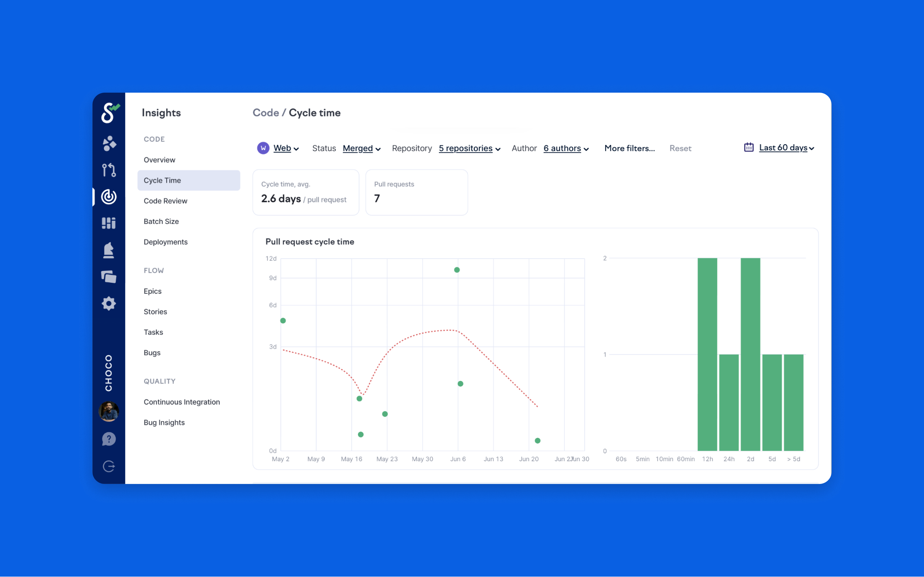Click the Reset filters link
The image size is (924, 577).
pyautogui.click(x=680, y=148)
